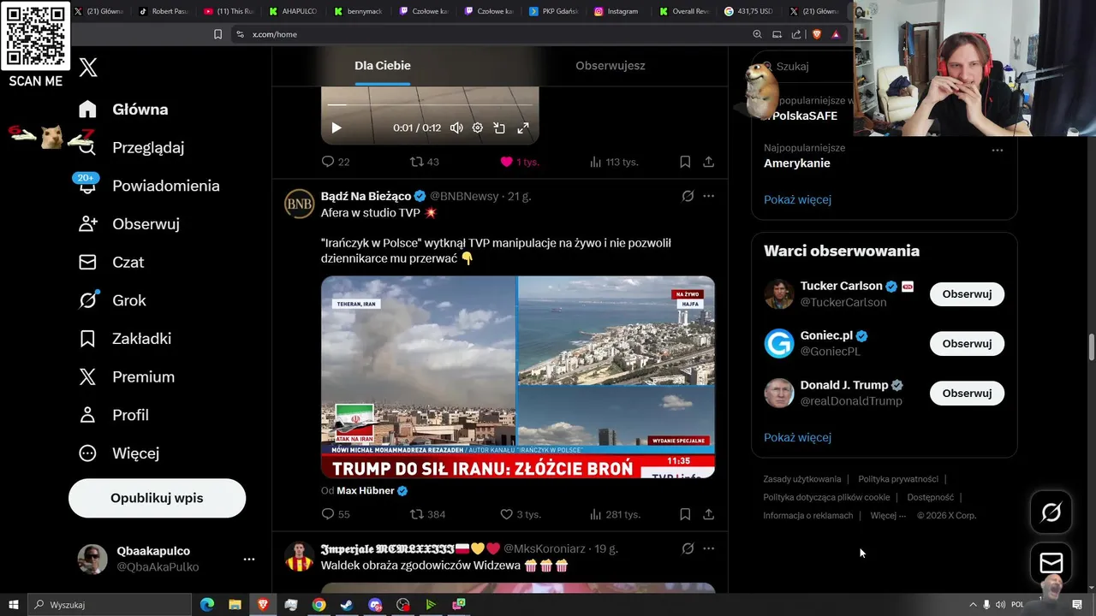
Task: Switch to AHAPULCO browser tab
Action: coord(291,11)
